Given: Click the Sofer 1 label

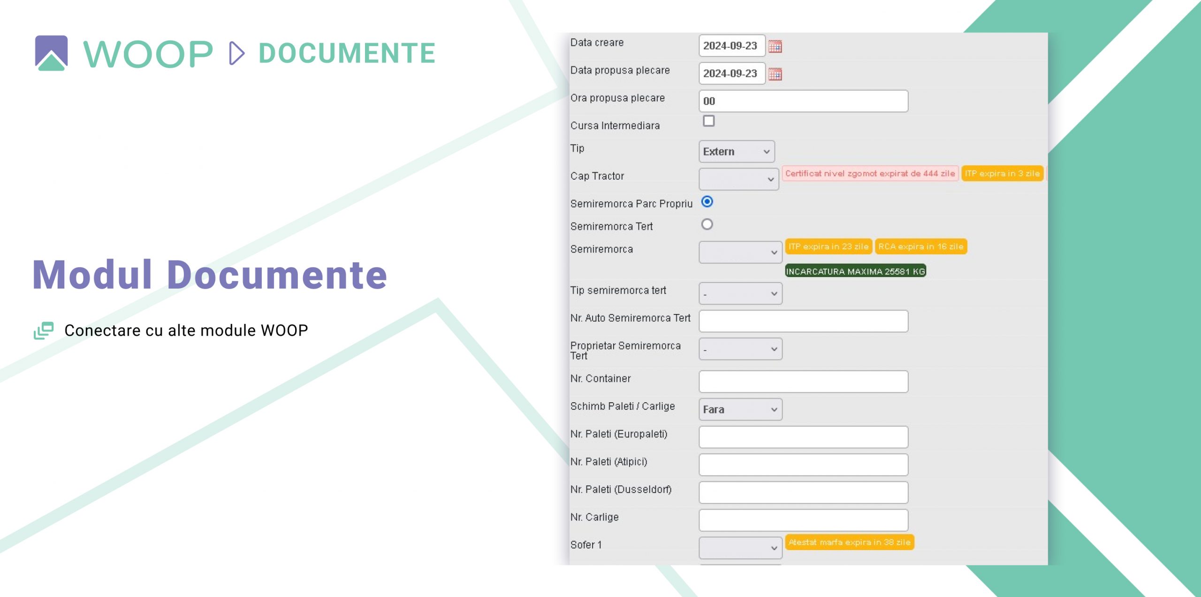Looking at the screenshot, I should tap(586, 545).
